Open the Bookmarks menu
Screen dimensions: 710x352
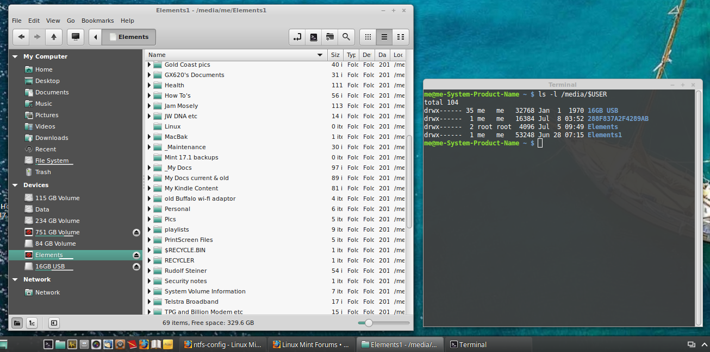[x=98, y=21]
